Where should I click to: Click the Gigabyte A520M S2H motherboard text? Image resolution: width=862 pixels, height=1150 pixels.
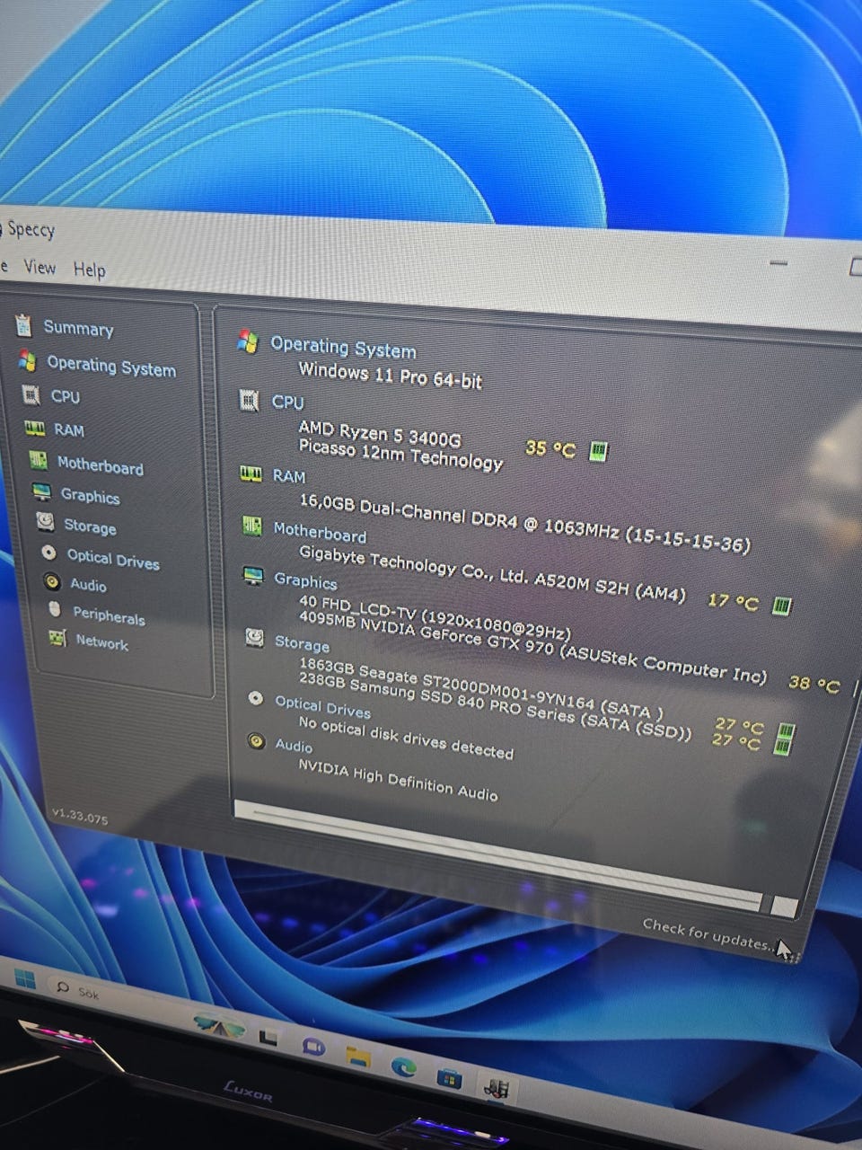[492, 573]
